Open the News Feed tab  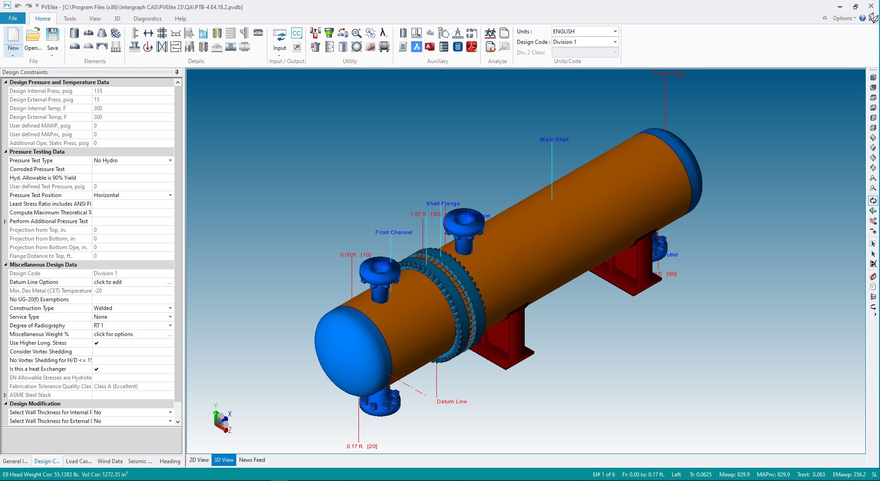click(252, 460)
